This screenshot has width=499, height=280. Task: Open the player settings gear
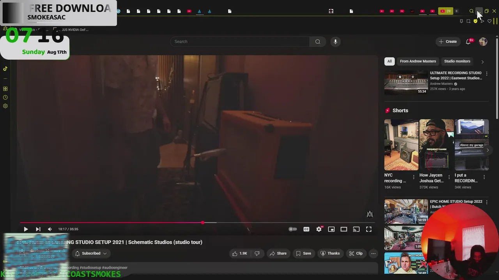[x=319, y=229]
